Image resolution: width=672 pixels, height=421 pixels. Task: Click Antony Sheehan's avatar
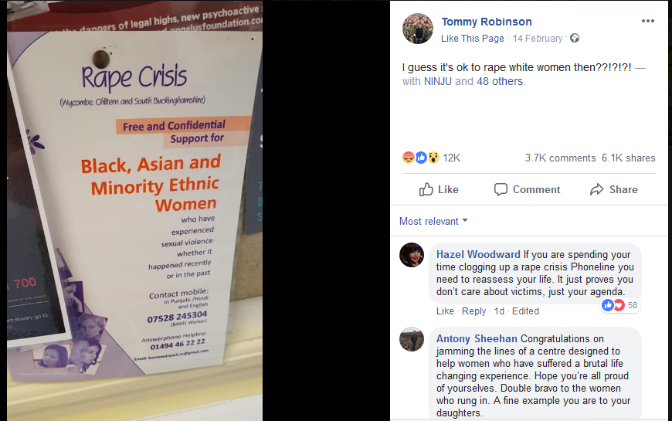pos(412,339)
